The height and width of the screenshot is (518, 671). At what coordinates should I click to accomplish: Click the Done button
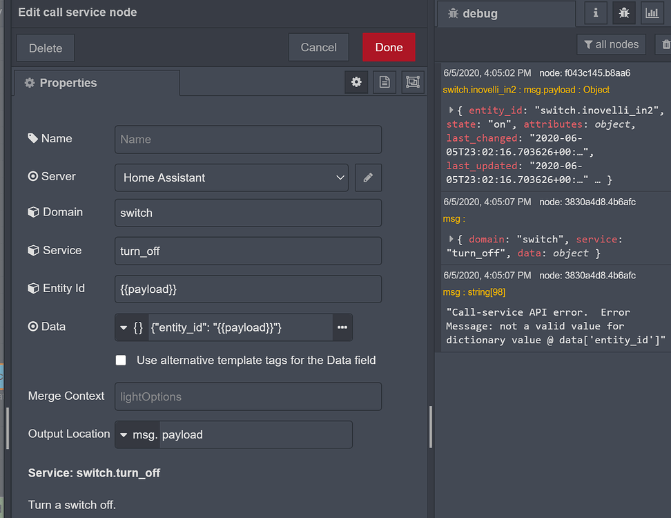point(388,48)
